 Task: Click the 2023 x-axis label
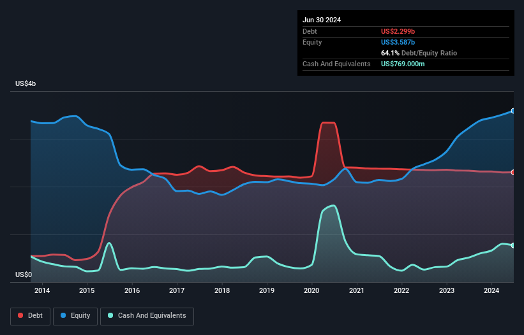[447, 290]
